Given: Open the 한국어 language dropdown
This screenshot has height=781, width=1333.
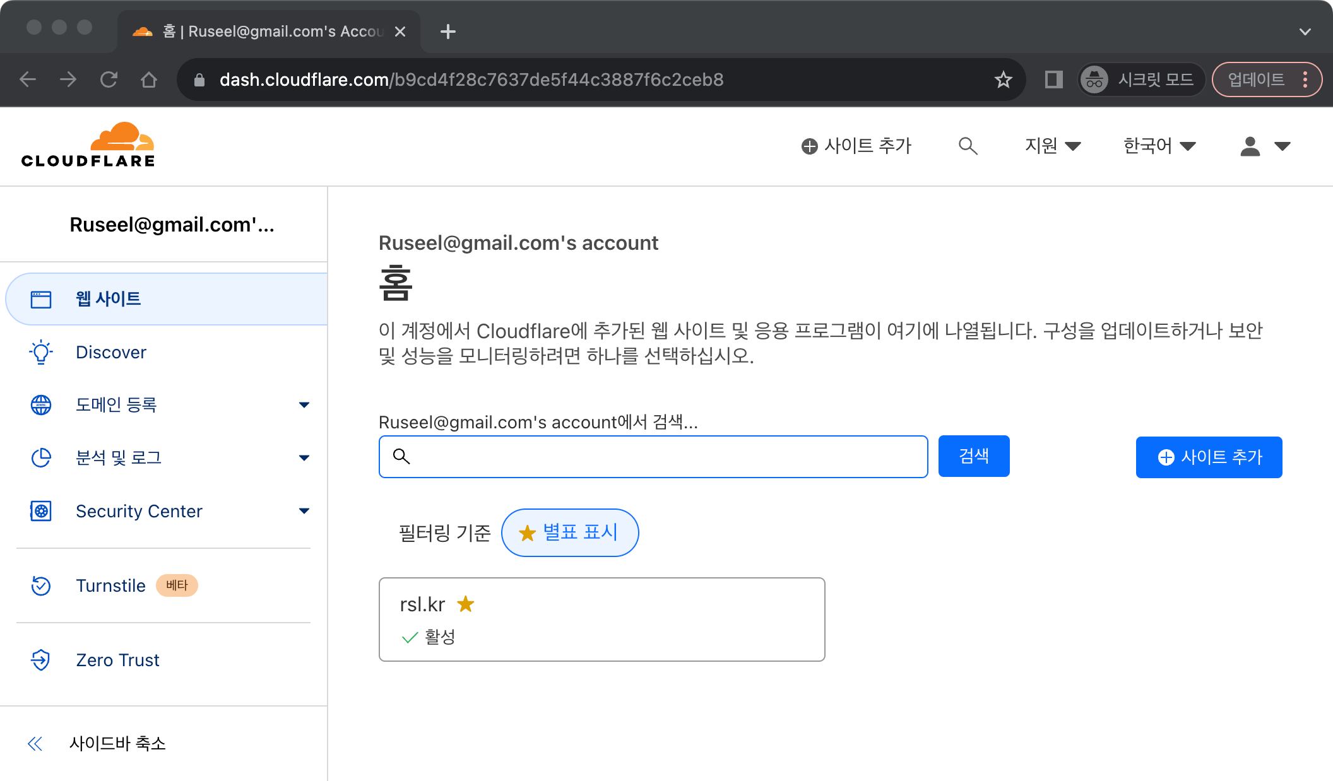Looking at the screenshot, I should point(1159,146).
